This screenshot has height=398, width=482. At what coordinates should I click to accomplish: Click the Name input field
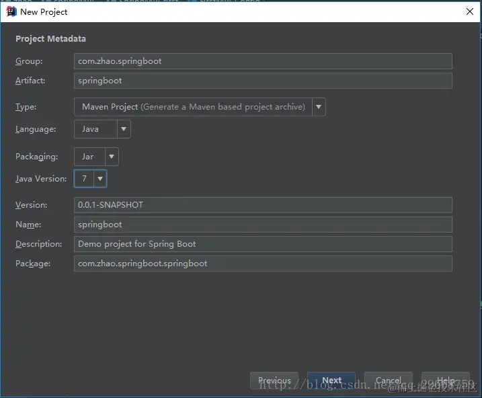click(x=263, y=225)
